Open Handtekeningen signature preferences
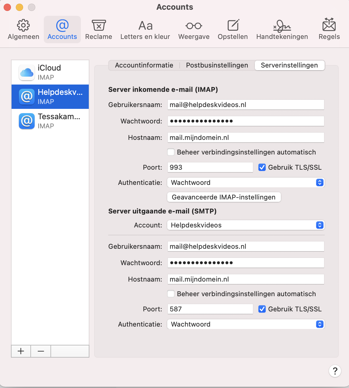 tap(282, 30)
